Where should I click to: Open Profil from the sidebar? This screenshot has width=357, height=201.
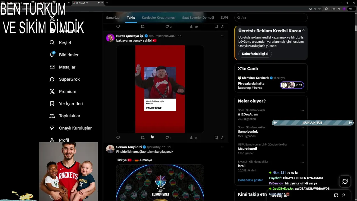[59, 140]
